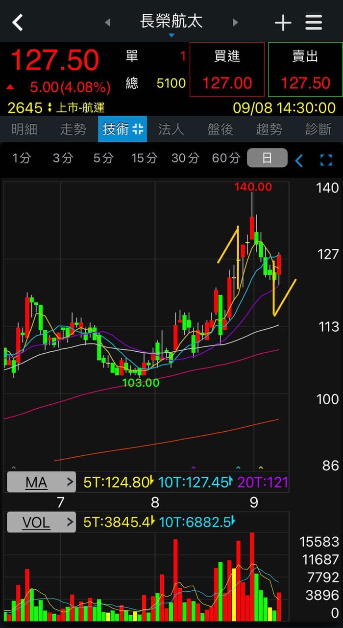Screen dimensions: 343x628
Task: Tap the 10T:127.45 moving average value
Action: coord(196,482)
